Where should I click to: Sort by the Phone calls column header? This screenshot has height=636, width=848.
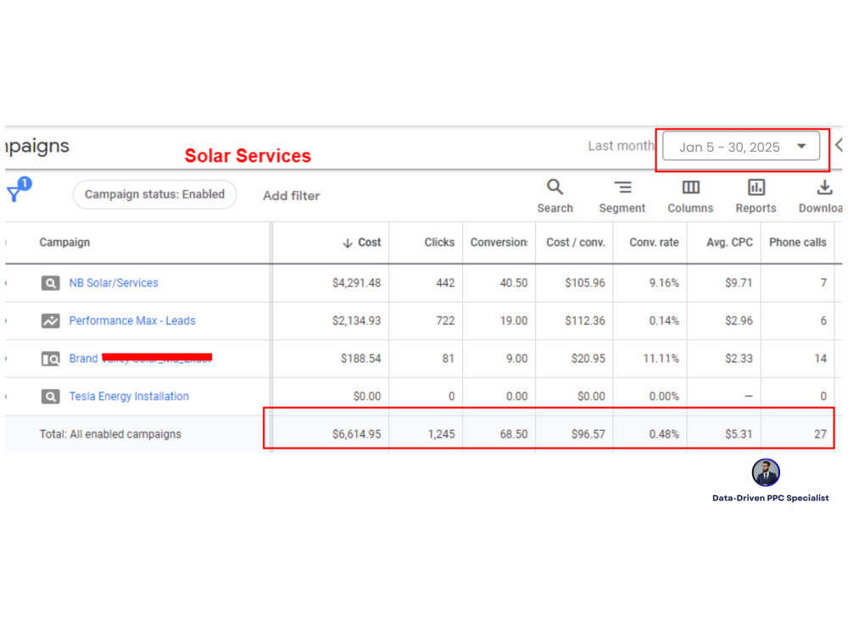pyautogui.click(x=798, y=243)
